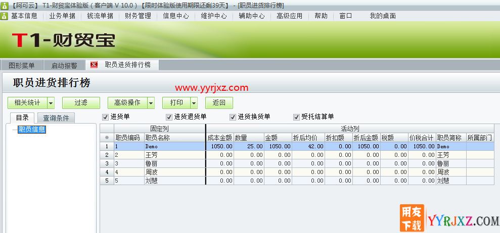Open the 帮助 menu
This screenshot has width=500, height=233.
pos(321,16)
